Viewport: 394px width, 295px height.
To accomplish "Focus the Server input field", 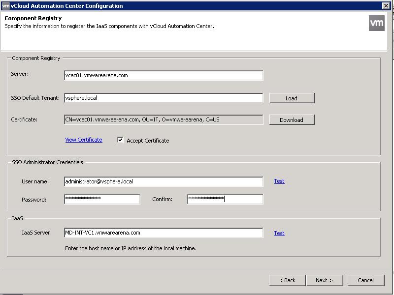I will [164, 76].
